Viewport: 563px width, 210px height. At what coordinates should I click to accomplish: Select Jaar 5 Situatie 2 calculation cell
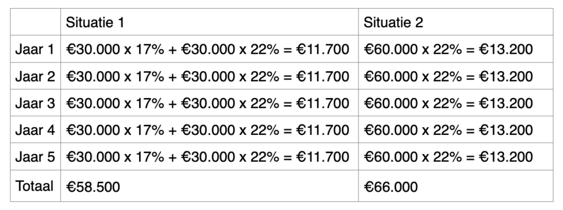tap(456, 157)
